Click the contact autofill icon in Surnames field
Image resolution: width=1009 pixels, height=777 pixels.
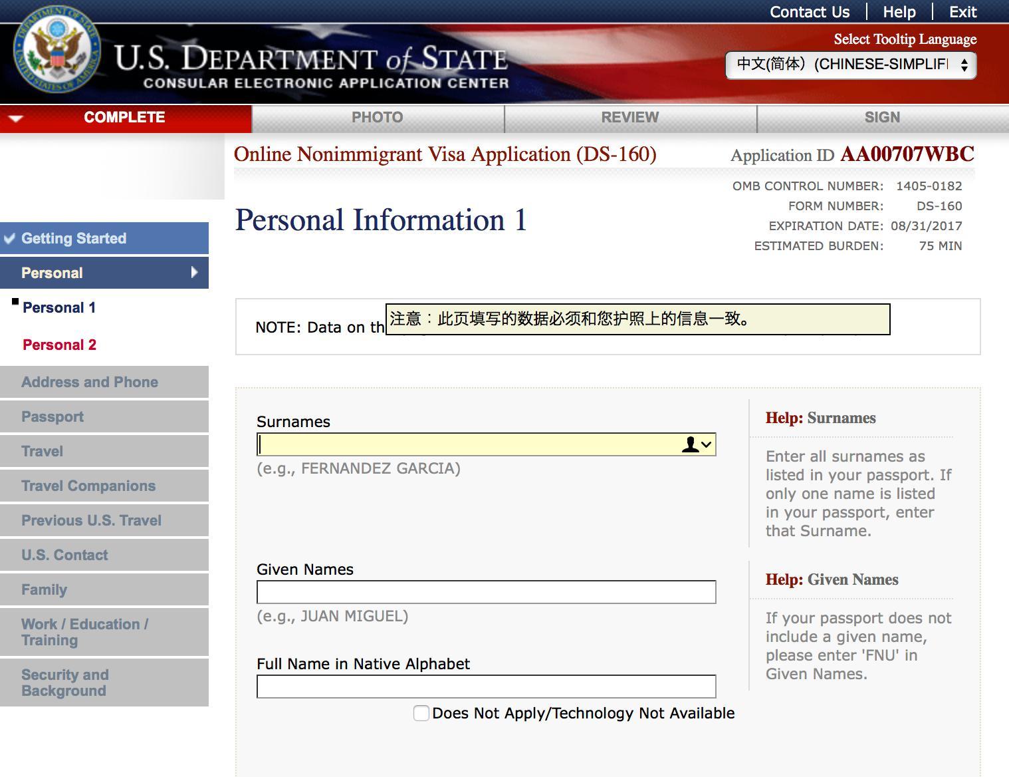696,445
